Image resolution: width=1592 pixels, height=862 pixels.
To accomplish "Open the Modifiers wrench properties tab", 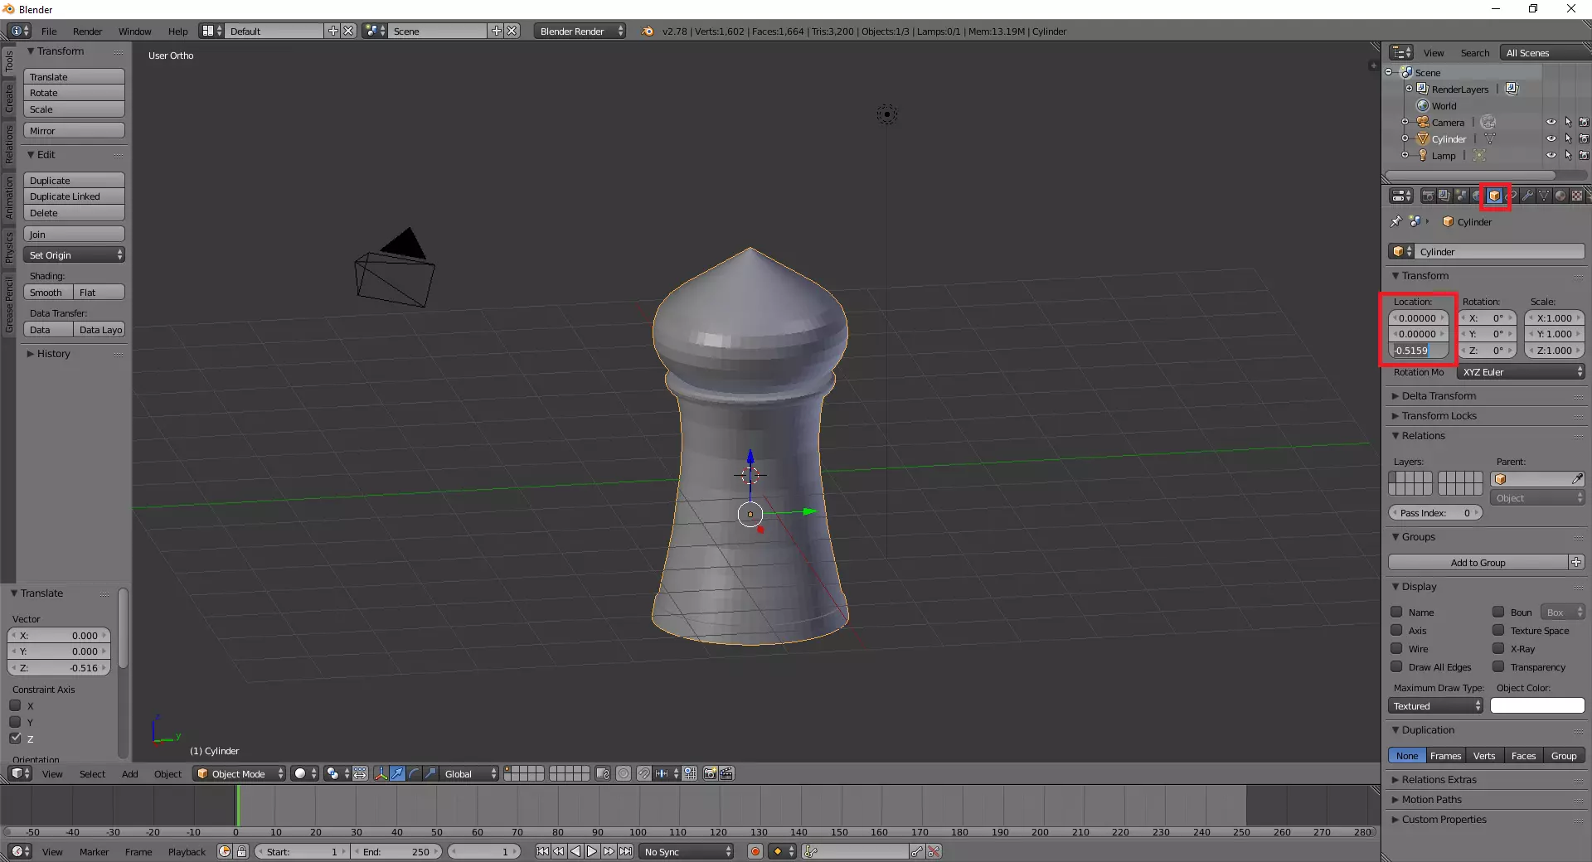I will (x=1527, y=196).
